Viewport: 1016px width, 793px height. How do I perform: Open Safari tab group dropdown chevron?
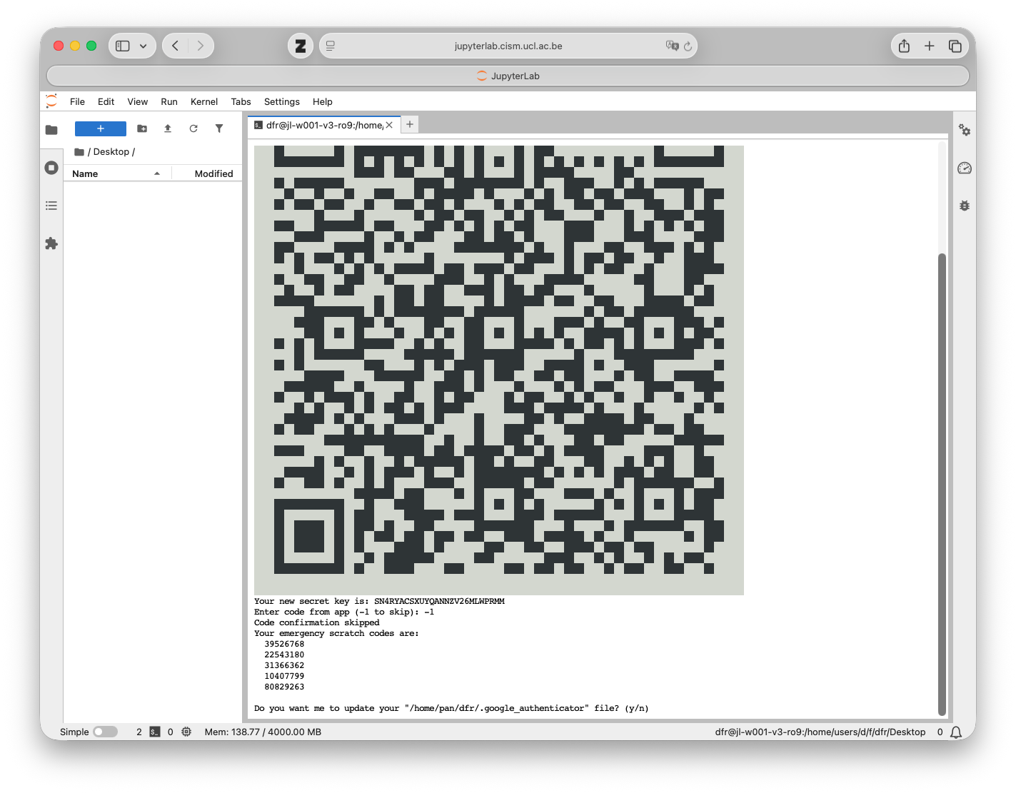click(144, 46)
